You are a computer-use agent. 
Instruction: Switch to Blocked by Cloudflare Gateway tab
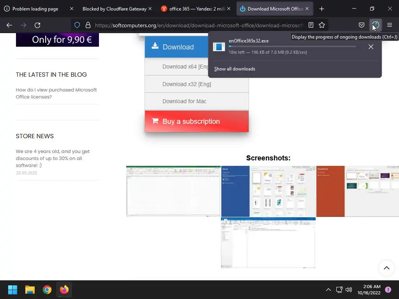coord(115,9)
